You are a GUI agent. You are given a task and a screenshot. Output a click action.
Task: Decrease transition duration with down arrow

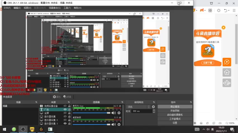(x=154, y=112)
